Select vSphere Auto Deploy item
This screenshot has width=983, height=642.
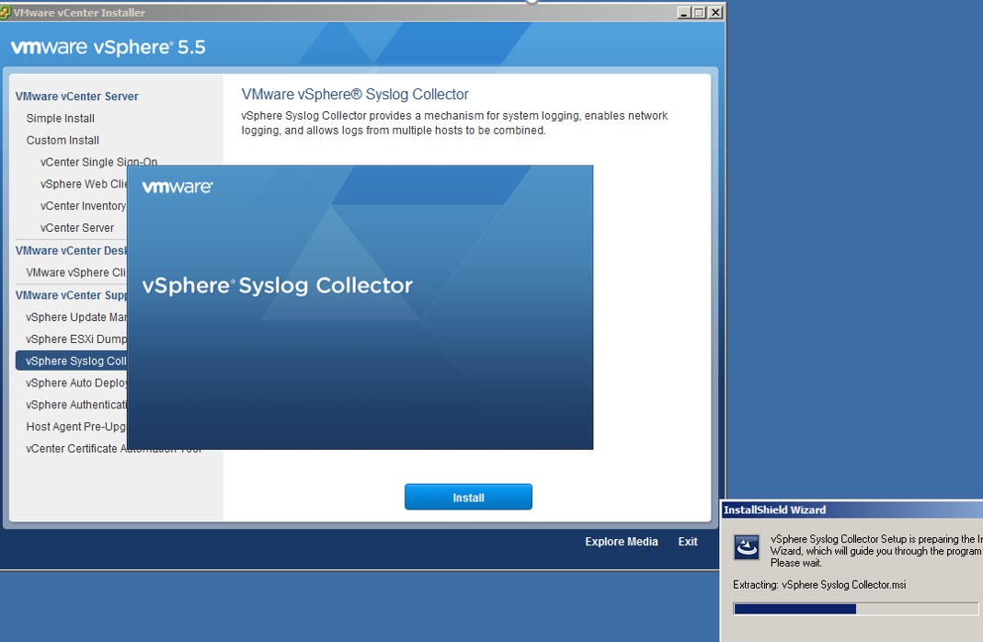click(77, 384)
